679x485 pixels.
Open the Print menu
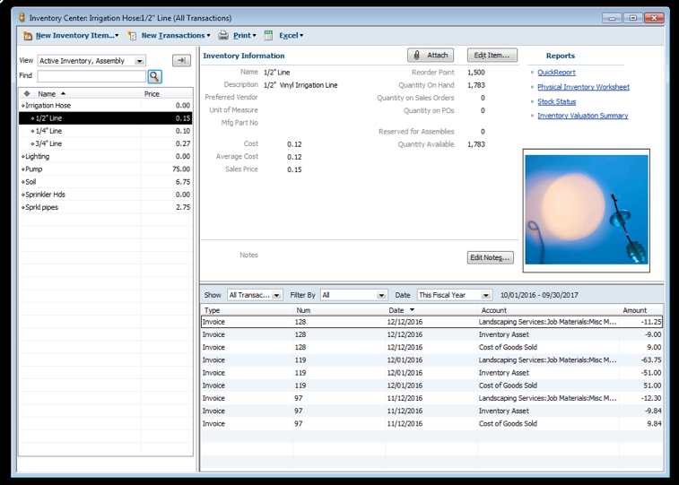(x=245, y=36)
